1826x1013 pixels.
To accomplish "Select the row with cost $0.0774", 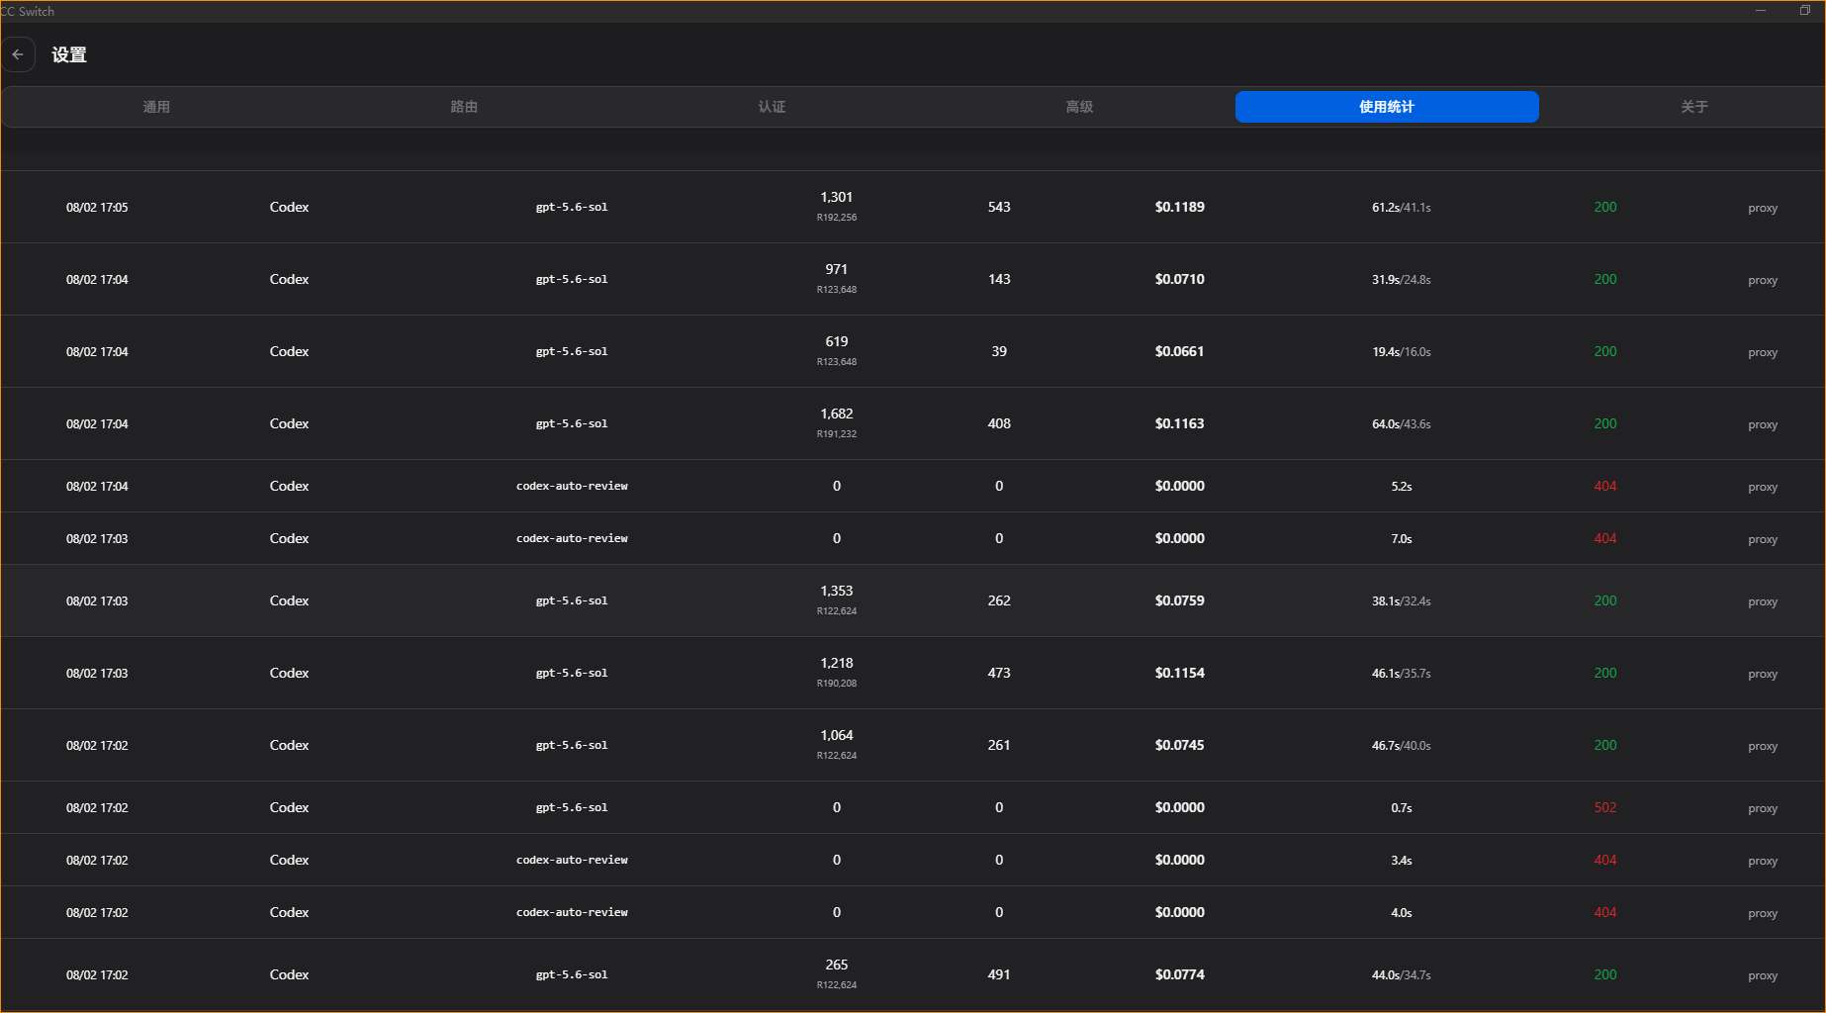I will pyautogui.click(x=913, y=974).
